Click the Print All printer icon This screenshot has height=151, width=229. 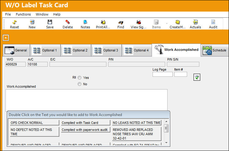[x=103, y=22]
